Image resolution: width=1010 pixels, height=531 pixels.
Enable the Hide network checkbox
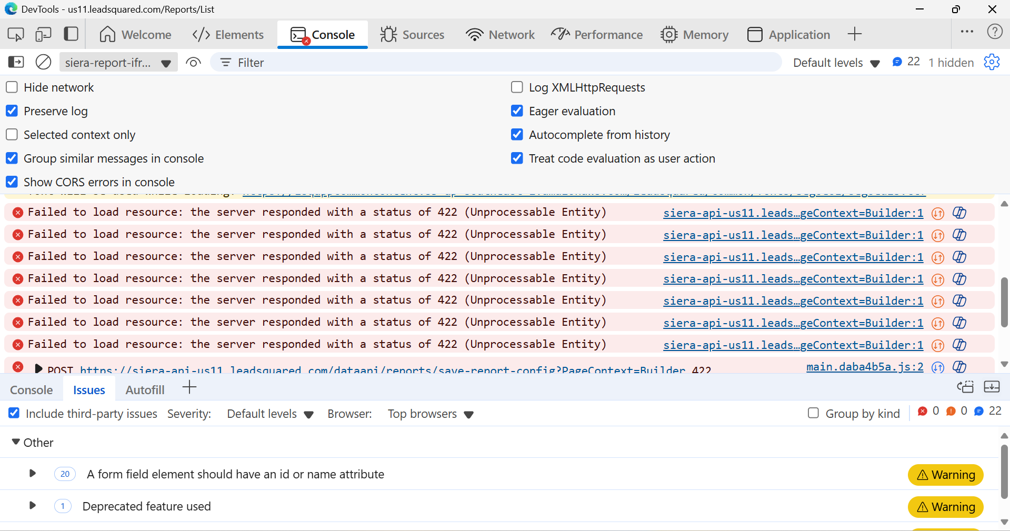click(x=12, y=87)
